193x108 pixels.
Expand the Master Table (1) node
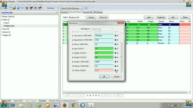2,16
